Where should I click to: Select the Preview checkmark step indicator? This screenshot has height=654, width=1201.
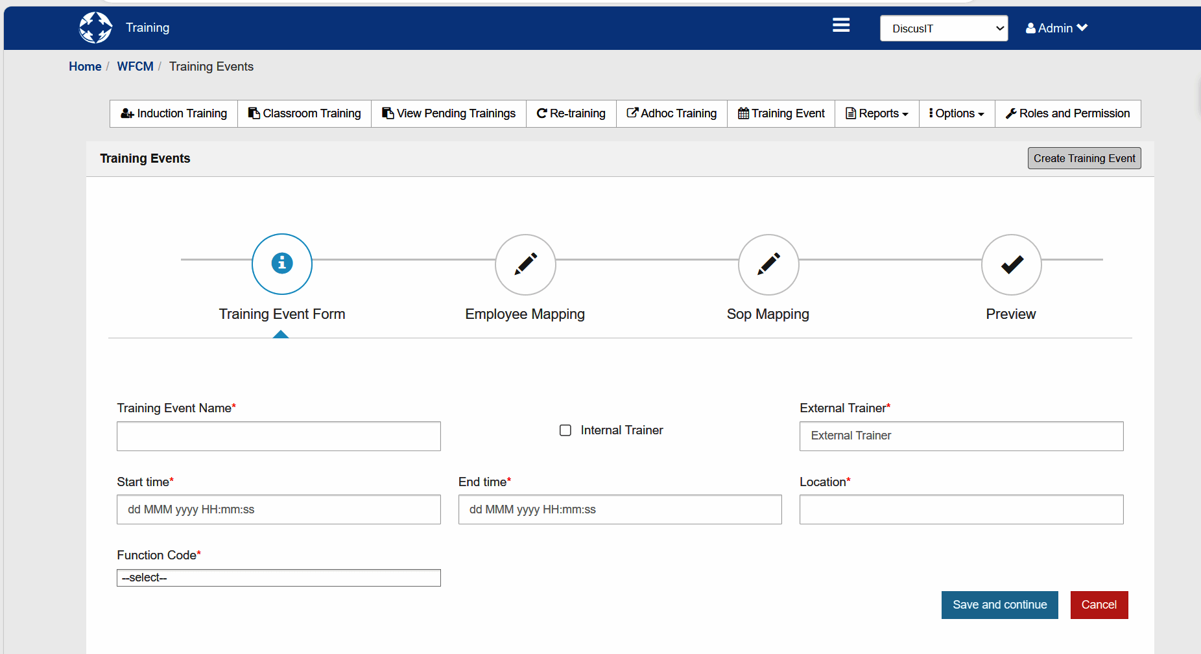point(1011,264)
